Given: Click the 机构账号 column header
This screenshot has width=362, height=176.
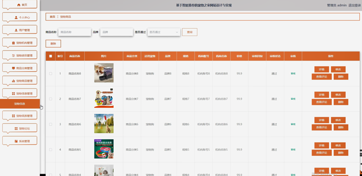Looking at the screenshot, I should (203, 56).
